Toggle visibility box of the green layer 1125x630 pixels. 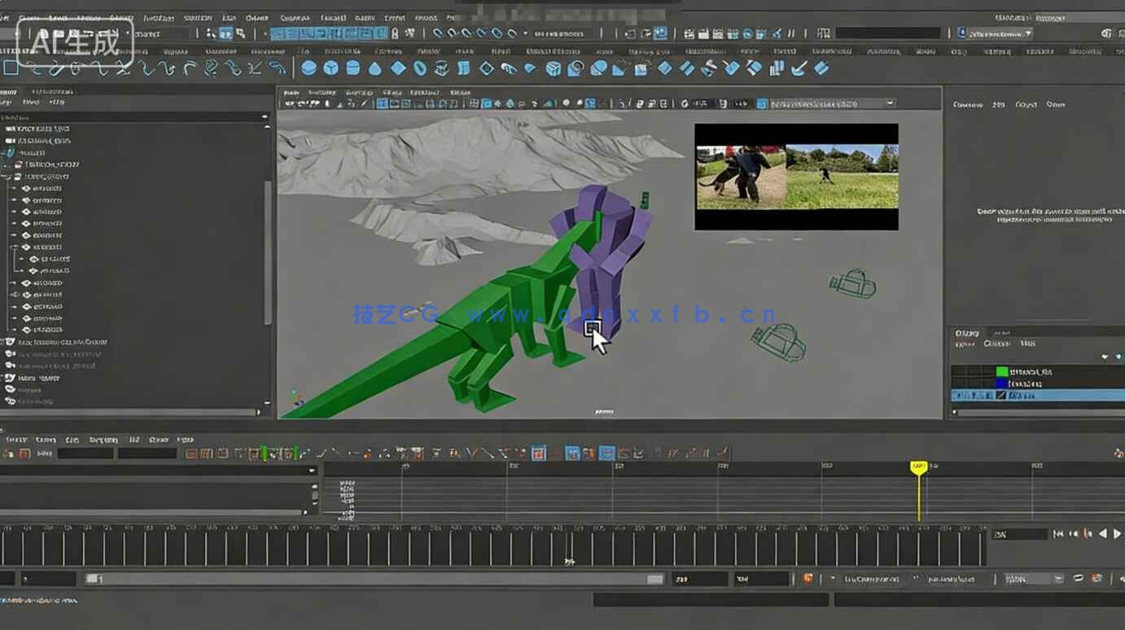pos(961,371)
